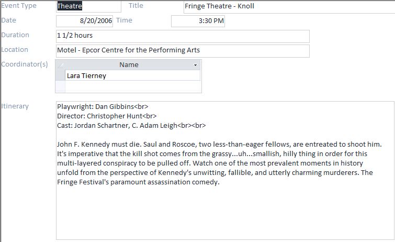Click the Name column header
The width and height of the screenshot is (395, 242).
(128, 65)
